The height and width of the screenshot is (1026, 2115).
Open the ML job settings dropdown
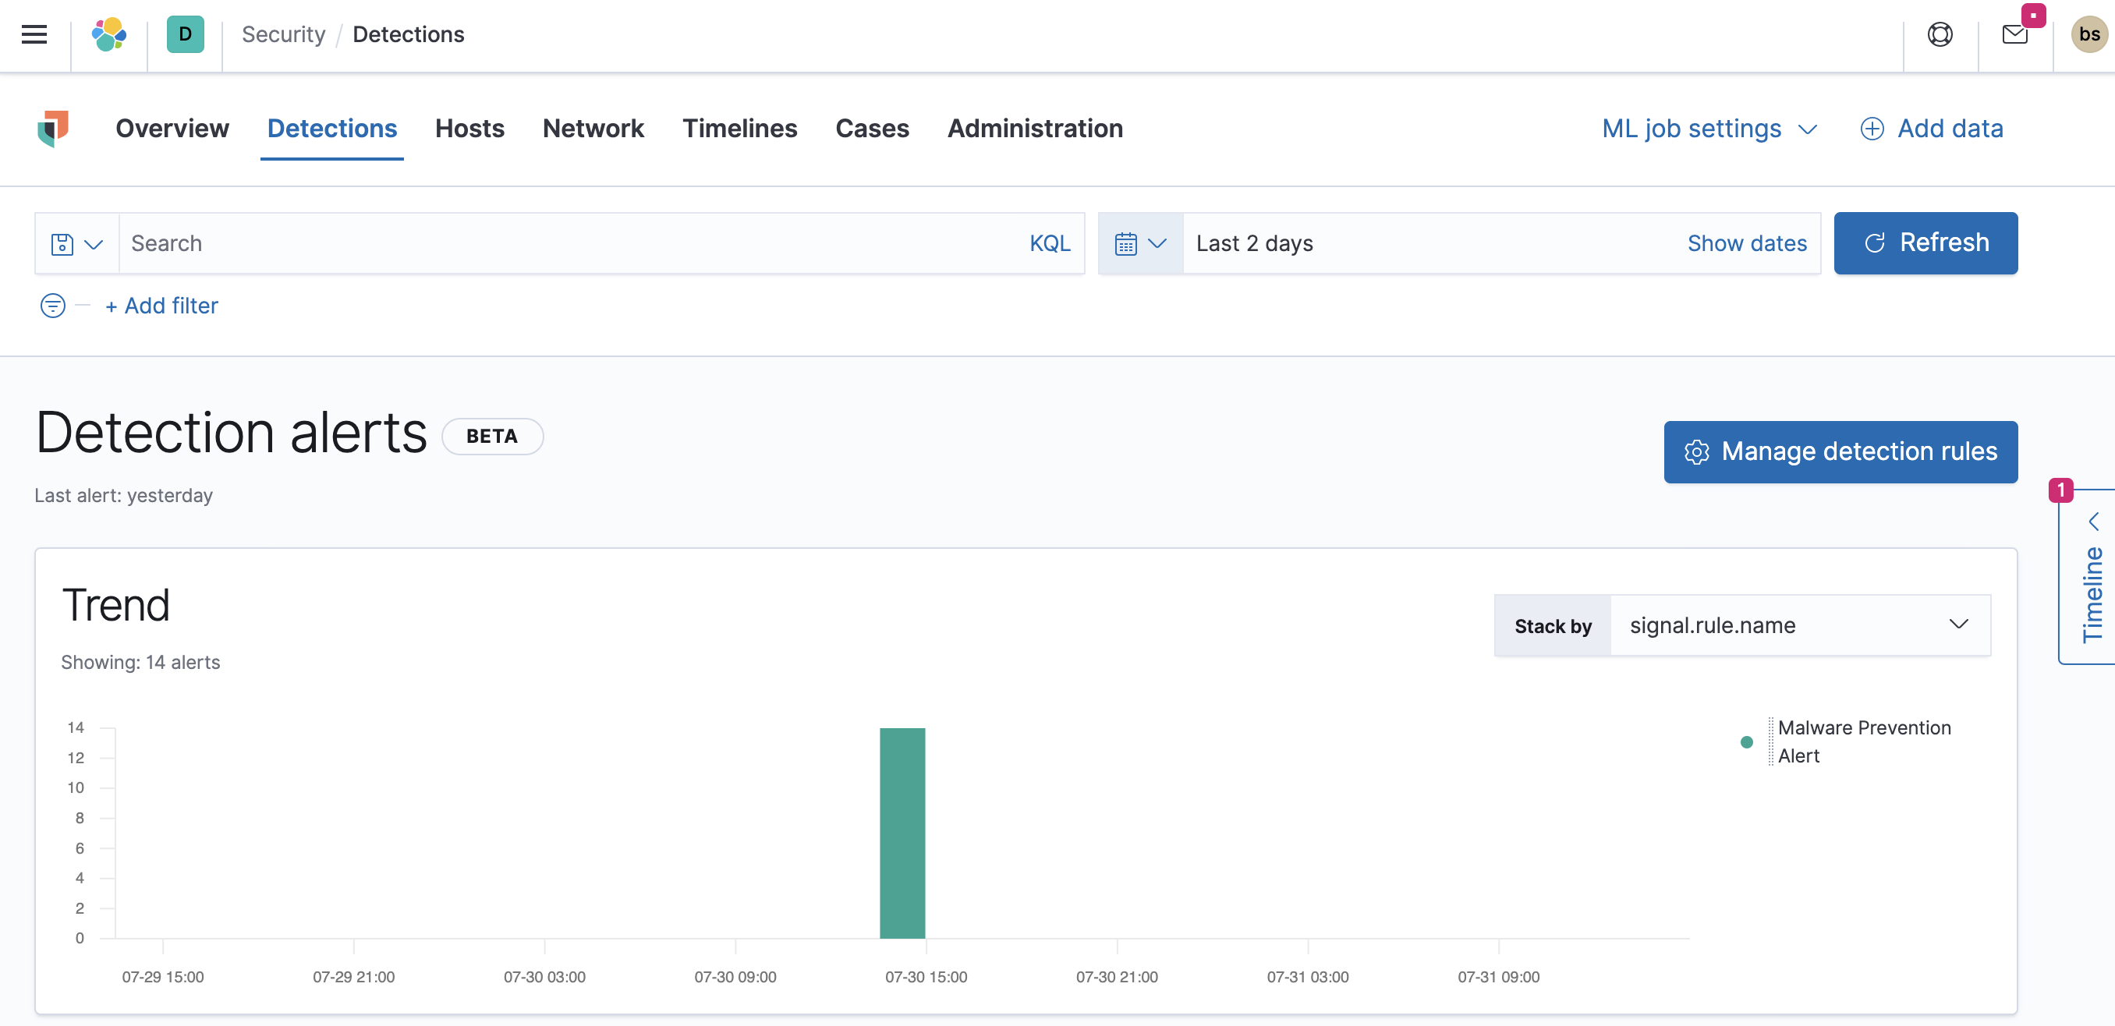1709,129
